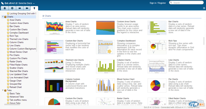This screenshot has height=109, width=206.
Task: Open the Area Charts example thumbnail
Action: coord(54,28)
